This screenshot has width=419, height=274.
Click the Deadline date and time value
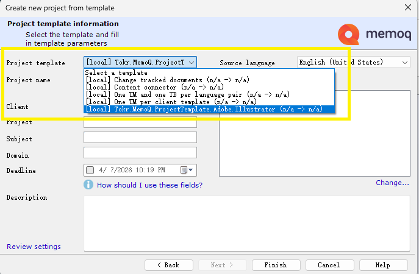(132, 170)
